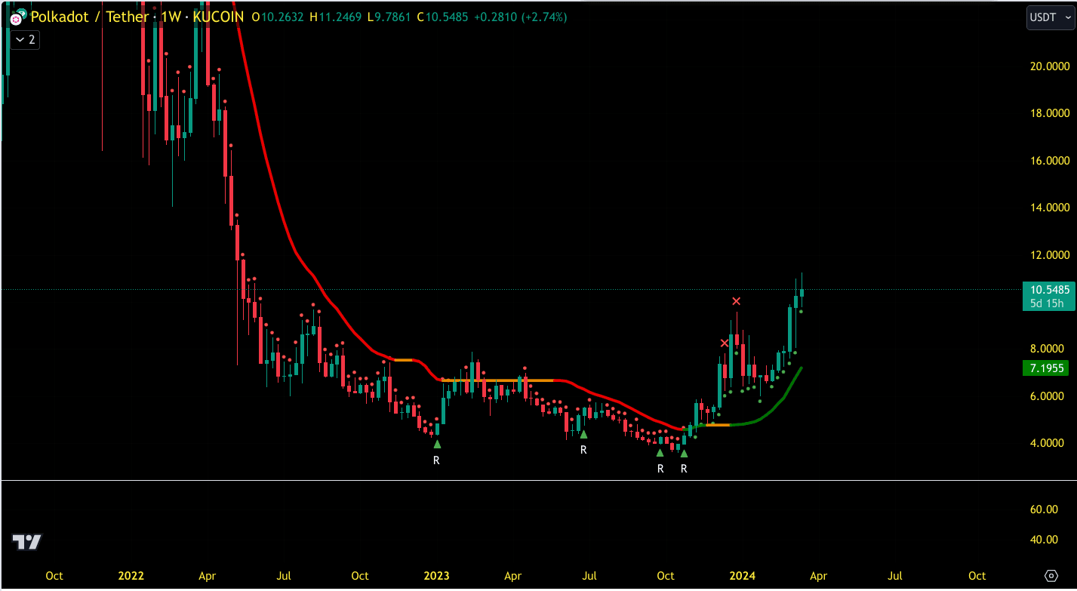Click the close value C10.5485 in header
1077x591 pixels.
click(443, 17)
